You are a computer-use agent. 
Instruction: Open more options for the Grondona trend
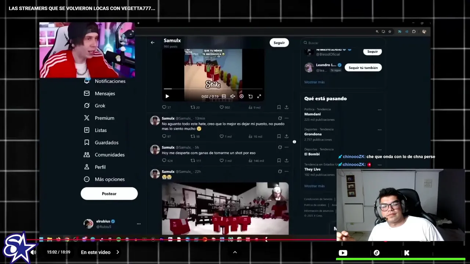380,130
